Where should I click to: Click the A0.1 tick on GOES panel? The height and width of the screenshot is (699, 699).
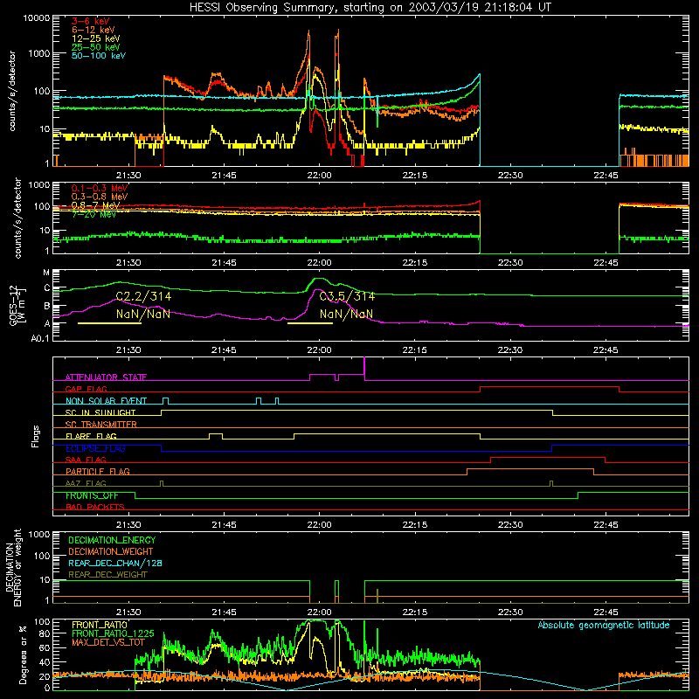[x=40, y=338]
